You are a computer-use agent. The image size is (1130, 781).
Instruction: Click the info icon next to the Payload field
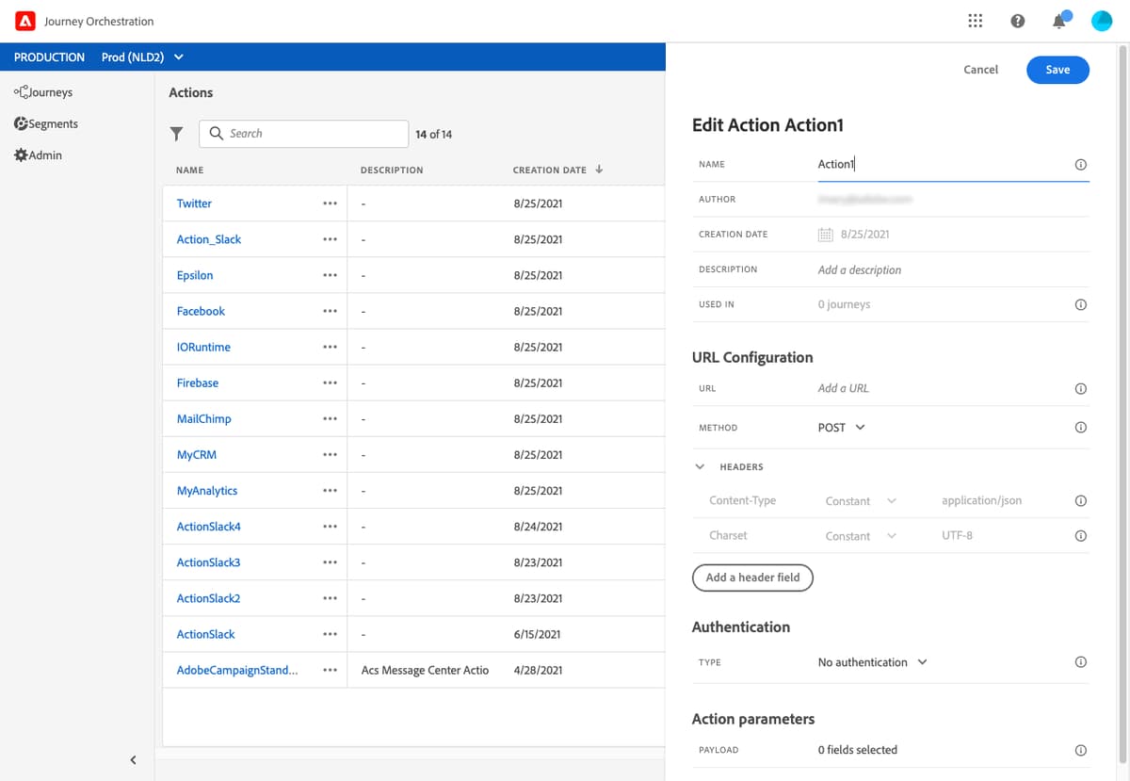coord(1080,750)
